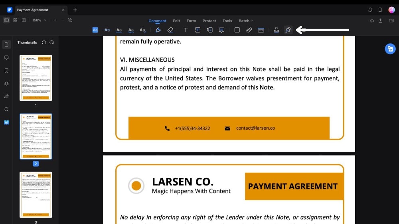Click the PAYMENT AGREEMENT banner
Screen dimensions: 399x224
click(x=294, y=187)
